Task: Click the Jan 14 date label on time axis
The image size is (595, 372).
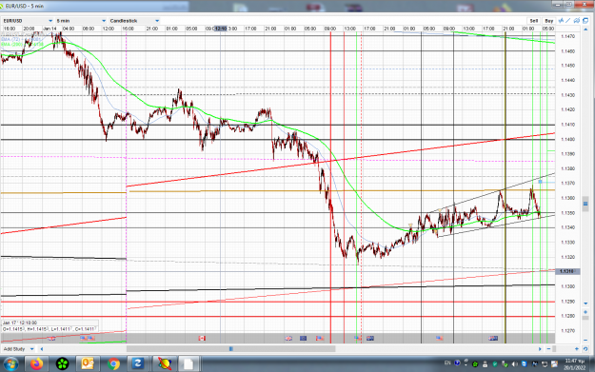Action: coord(50,29)
